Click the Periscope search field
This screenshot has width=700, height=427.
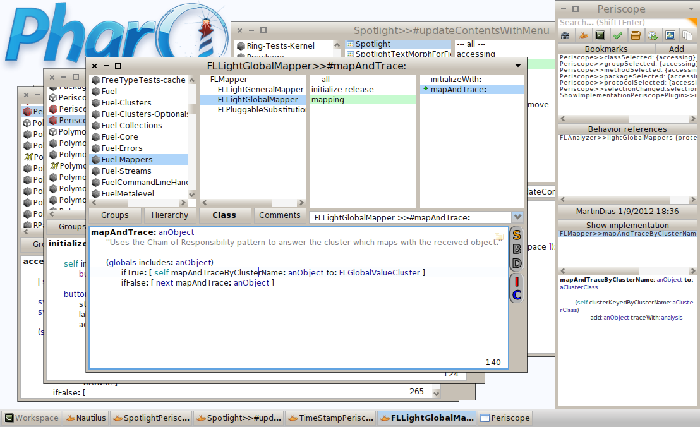coord(627,23)
